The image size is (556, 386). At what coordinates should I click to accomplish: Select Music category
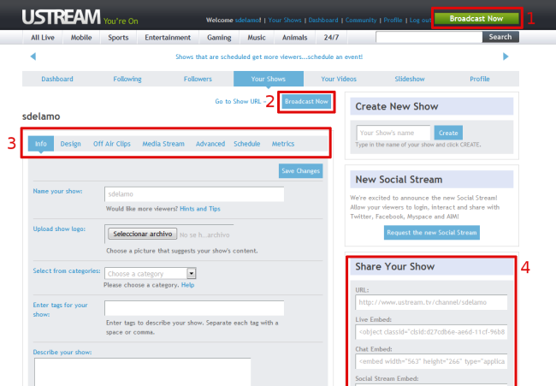257,38
